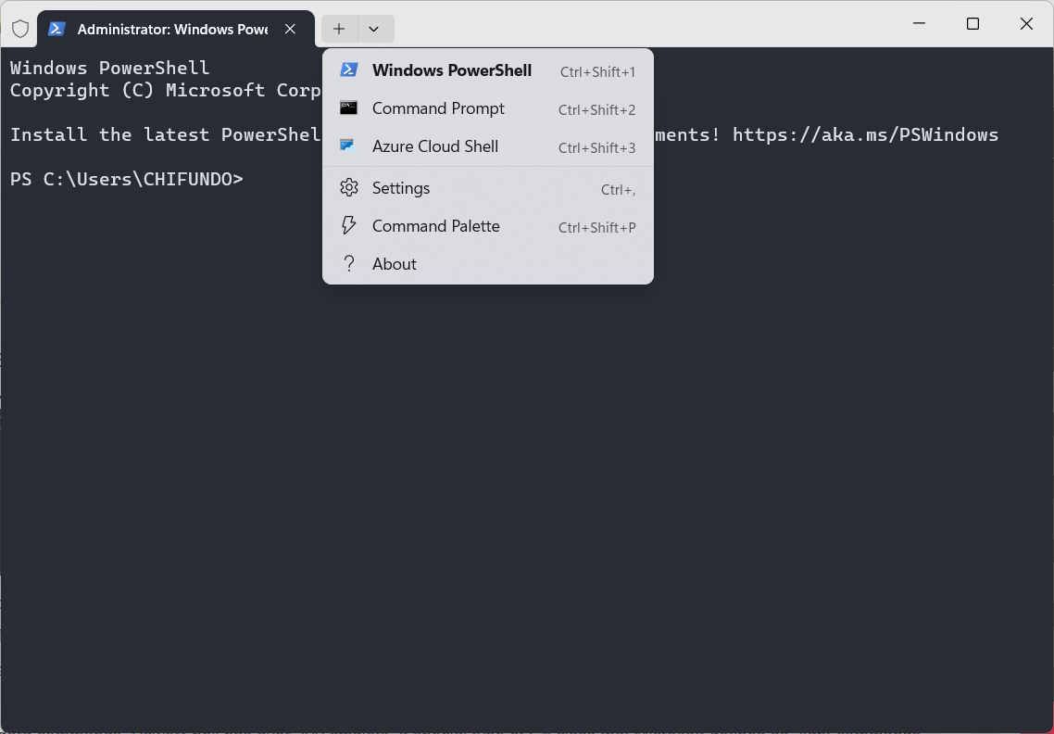Open Terminal Settings from the menu
Viewport: 1054px width, 734px height.
(x=401, y=188)
